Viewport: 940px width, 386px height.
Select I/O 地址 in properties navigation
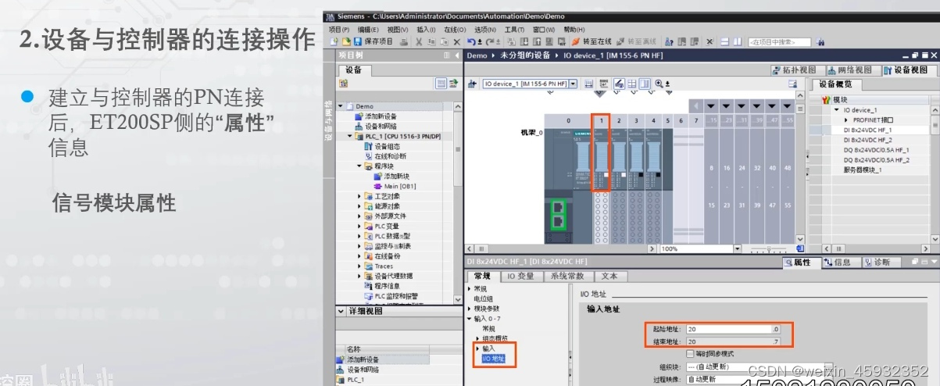pos(493,359)
